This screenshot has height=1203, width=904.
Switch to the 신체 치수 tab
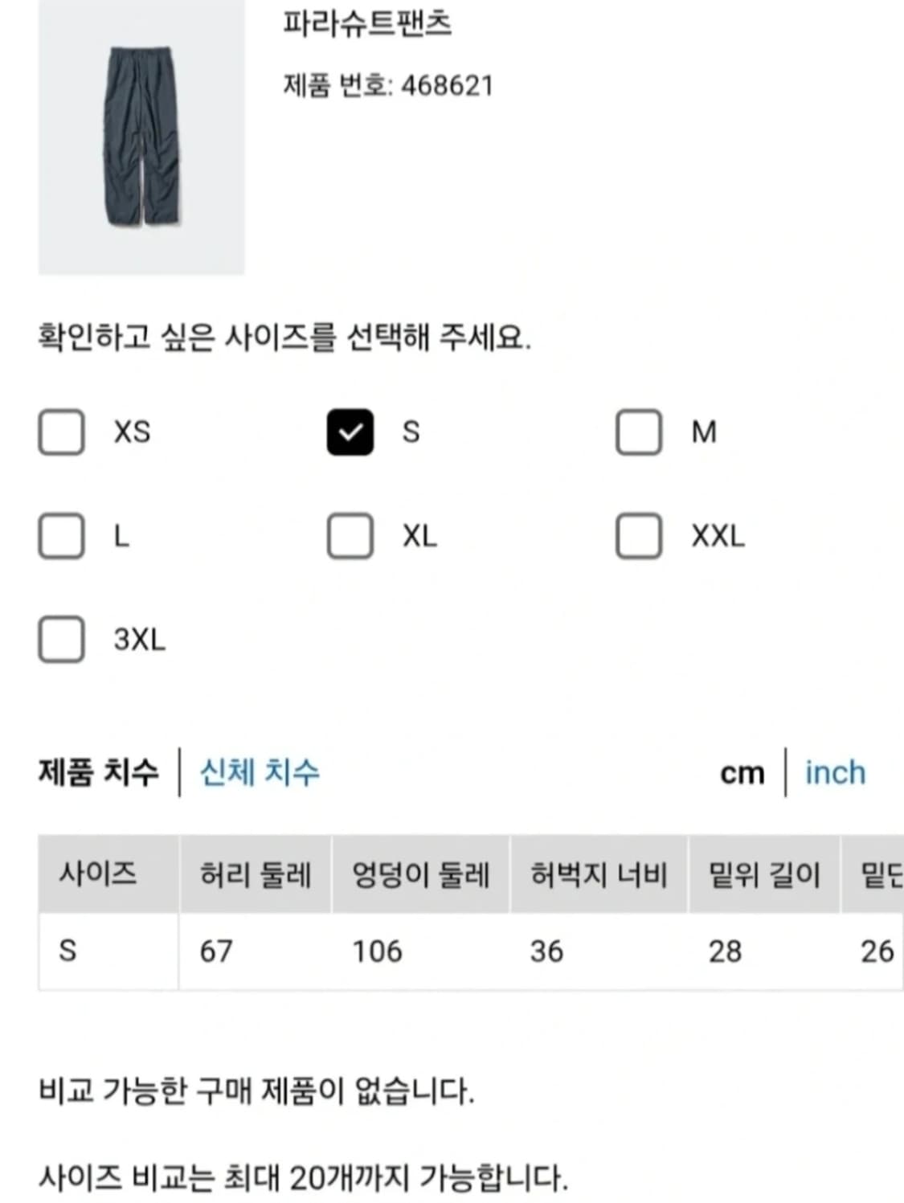(259, 771)
